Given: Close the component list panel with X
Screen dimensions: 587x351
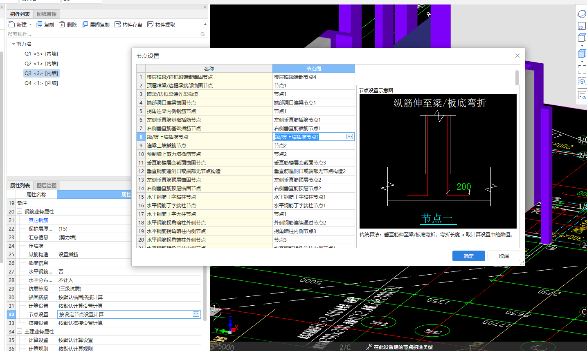Looking at the screenshot, I should (x=205, y=7).
